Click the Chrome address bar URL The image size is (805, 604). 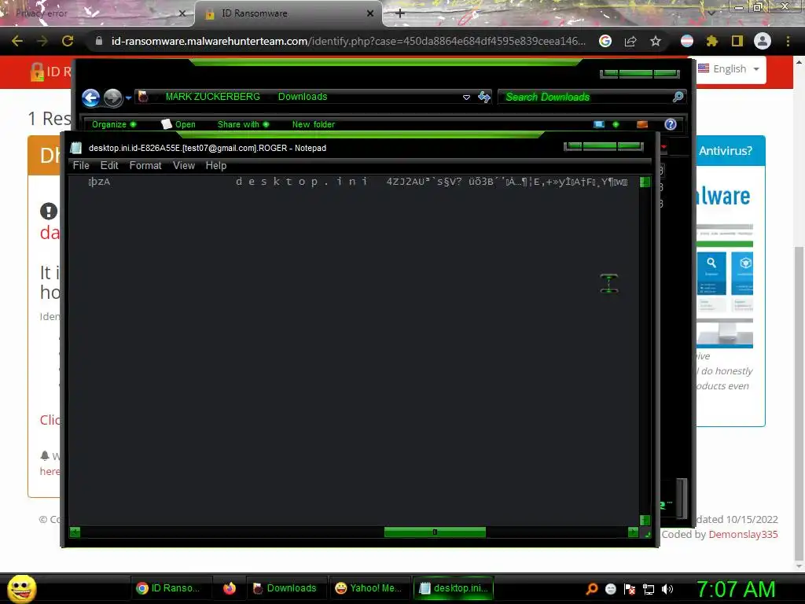tap(348, 41)
